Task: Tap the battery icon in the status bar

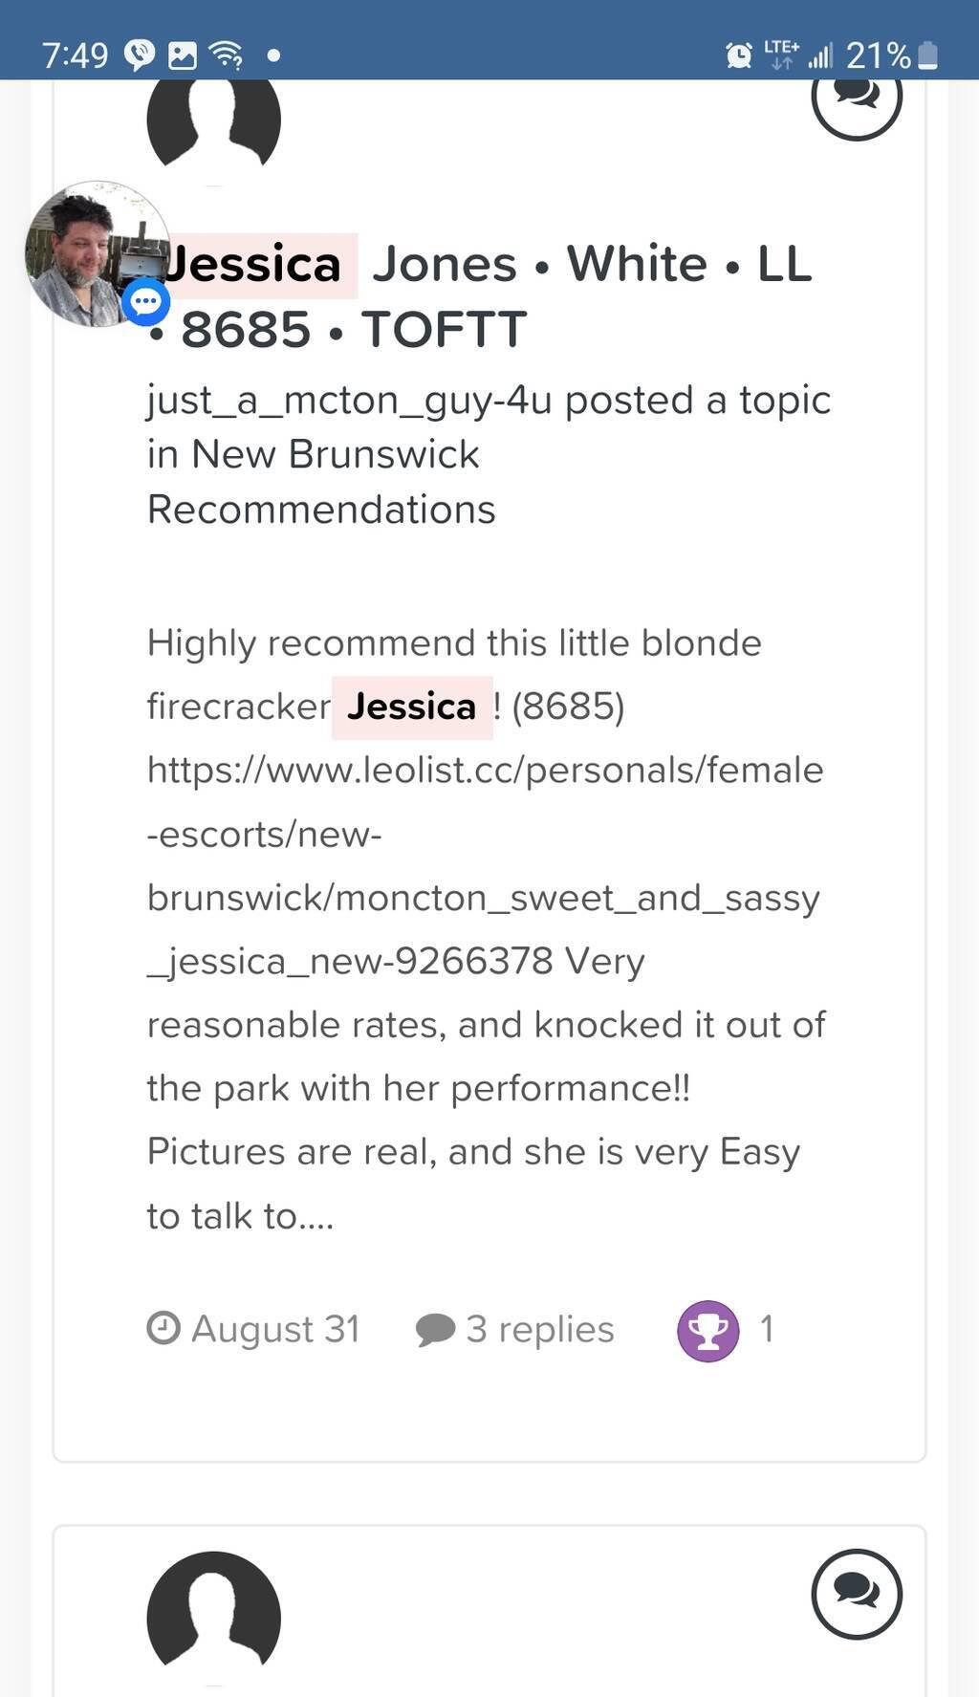Action: (927, 55)
